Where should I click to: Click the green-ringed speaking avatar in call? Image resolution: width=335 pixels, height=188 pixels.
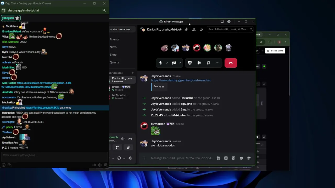[207, 48]
